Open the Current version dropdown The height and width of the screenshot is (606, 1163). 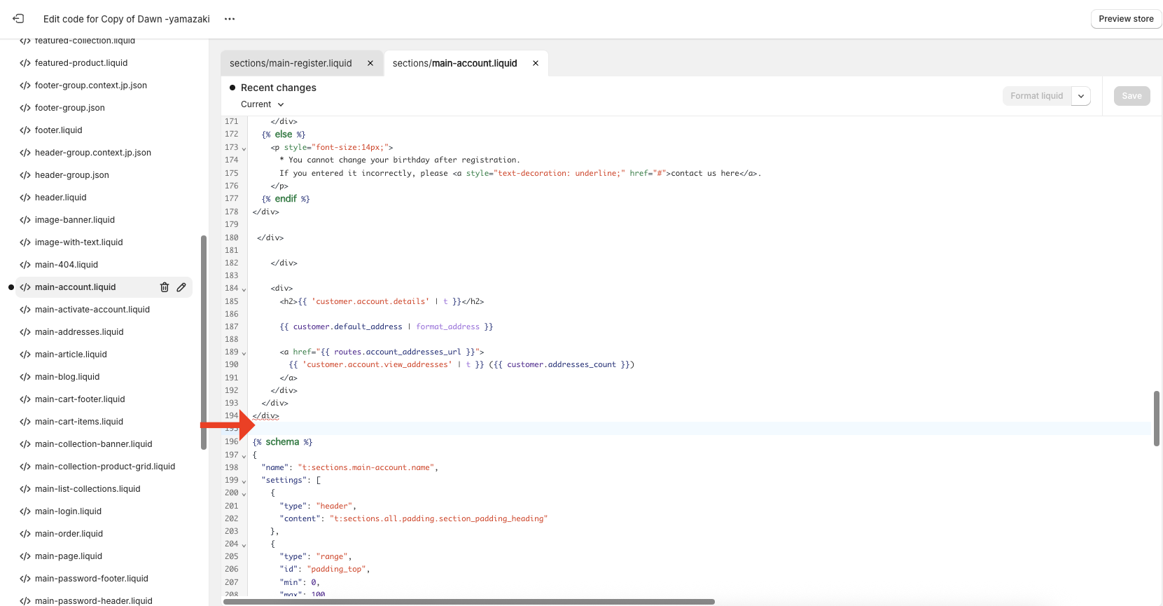pyautogui.click(x=263, y=104)
